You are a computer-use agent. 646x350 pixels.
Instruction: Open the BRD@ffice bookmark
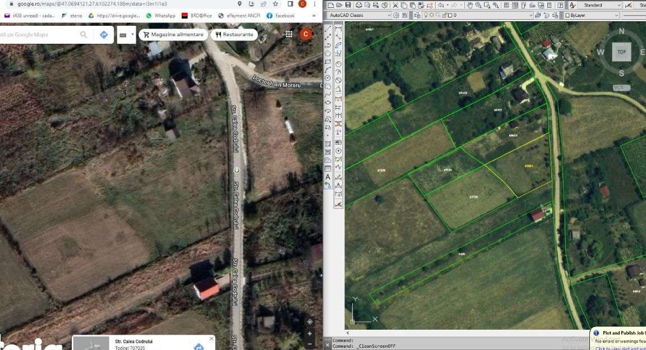click(x=196, y=16)
